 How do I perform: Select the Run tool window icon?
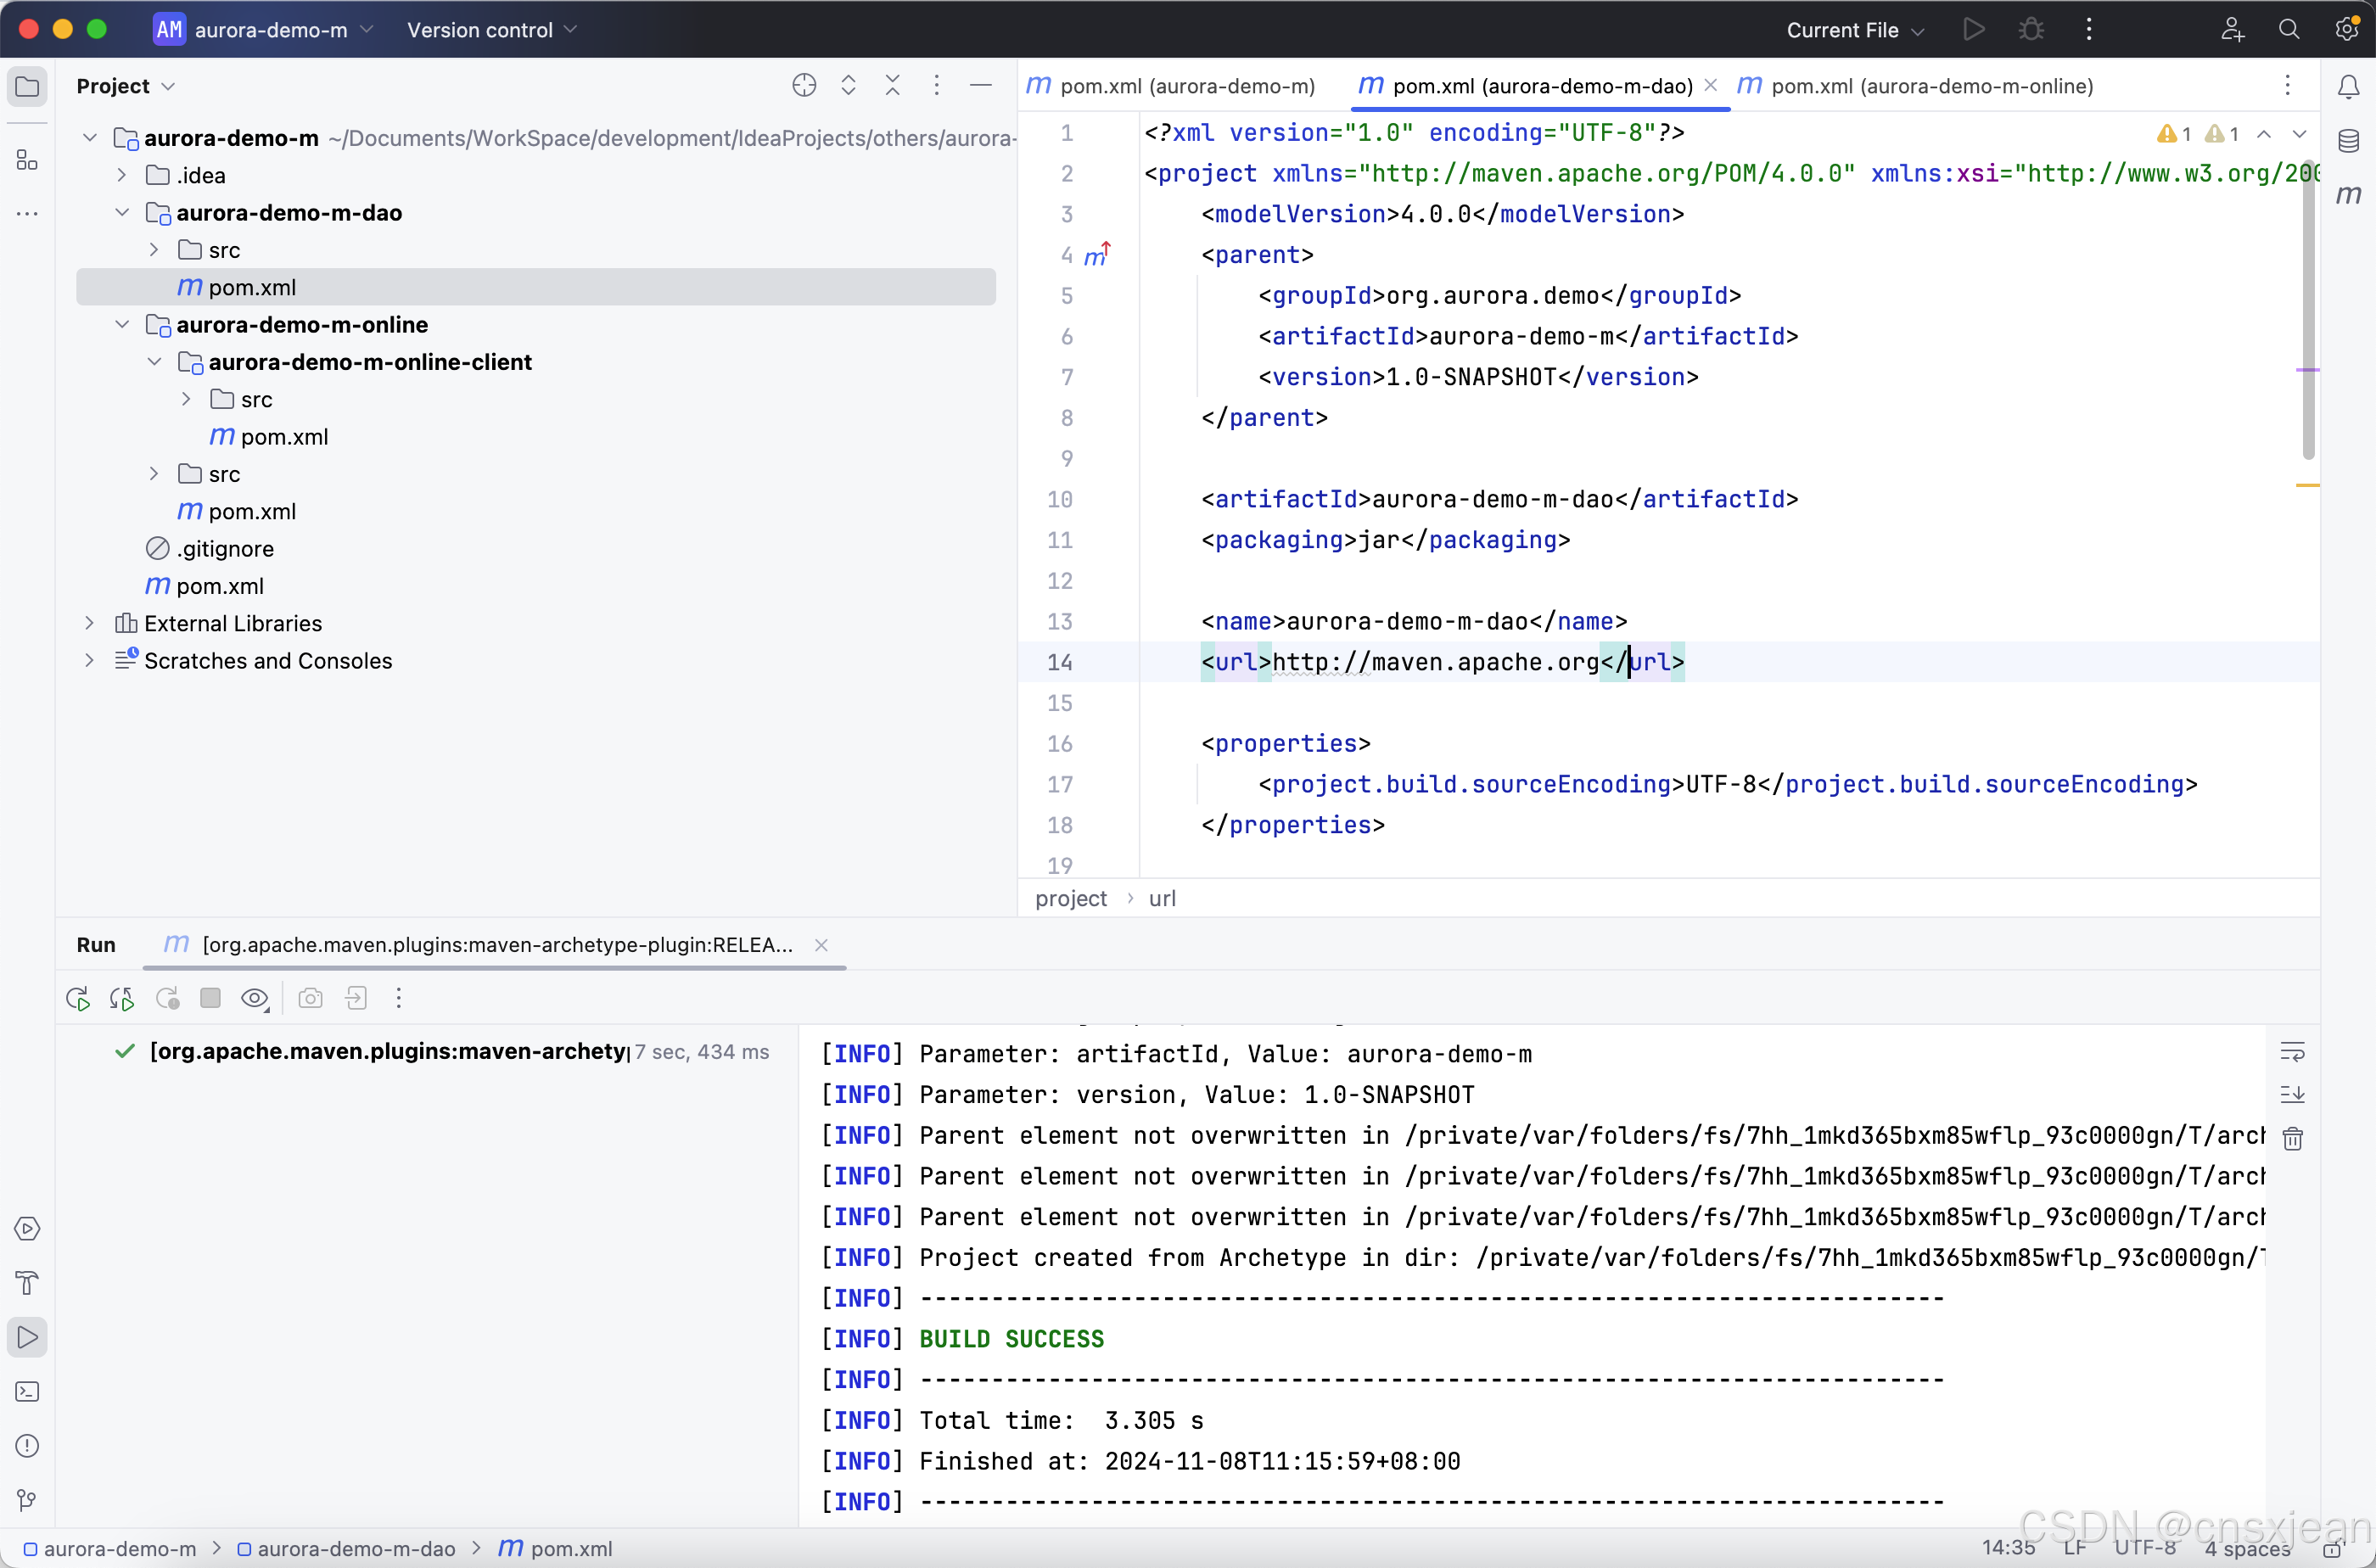tap(27, 1337)
